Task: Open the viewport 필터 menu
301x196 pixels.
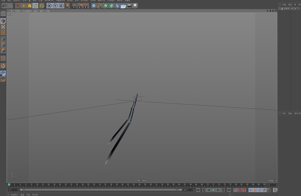Action: tap(42, 11)
